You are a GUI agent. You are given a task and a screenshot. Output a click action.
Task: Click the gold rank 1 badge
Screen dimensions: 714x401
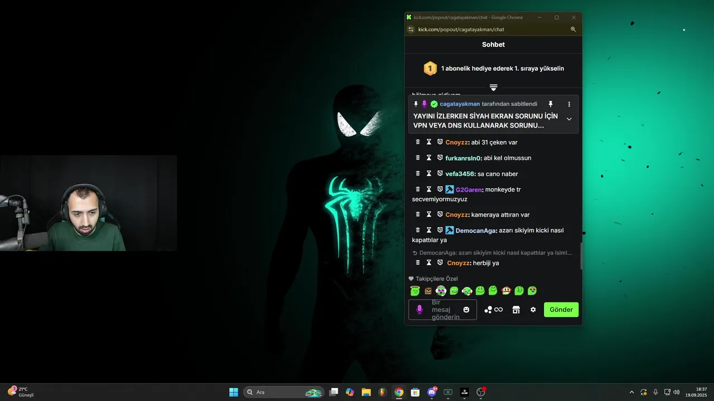[x=430, y=69]
